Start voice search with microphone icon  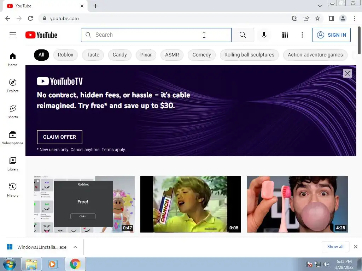pyautogui.click(x=264, y=35)
